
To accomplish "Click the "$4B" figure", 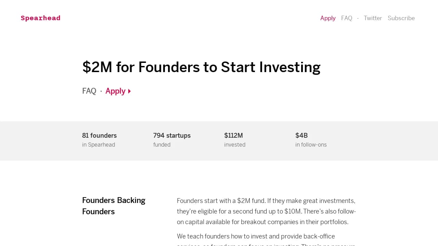I will [x=301, y=135].
